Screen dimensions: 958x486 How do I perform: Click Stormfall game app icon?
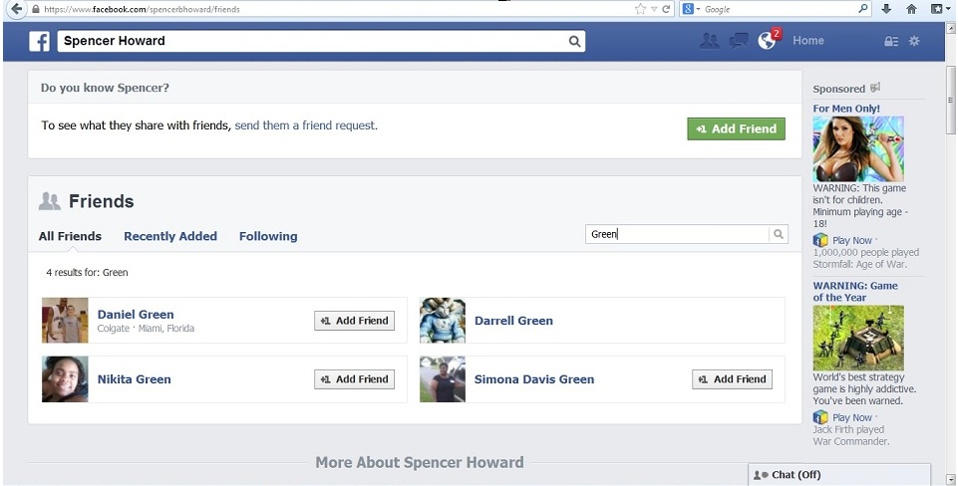pyautogui.click(x=819, y=240)
